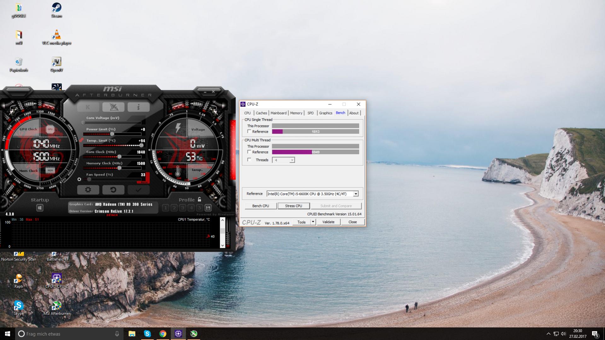Image resolution: width=605 pixels, height=340 pixels.
Task: Click the Power Limit slider handle
Action: pos(112,134)
